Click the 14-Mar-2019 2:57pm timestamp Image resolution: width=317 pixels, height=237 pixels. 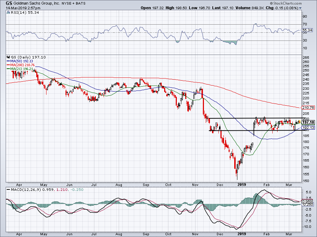pos(23,8)
